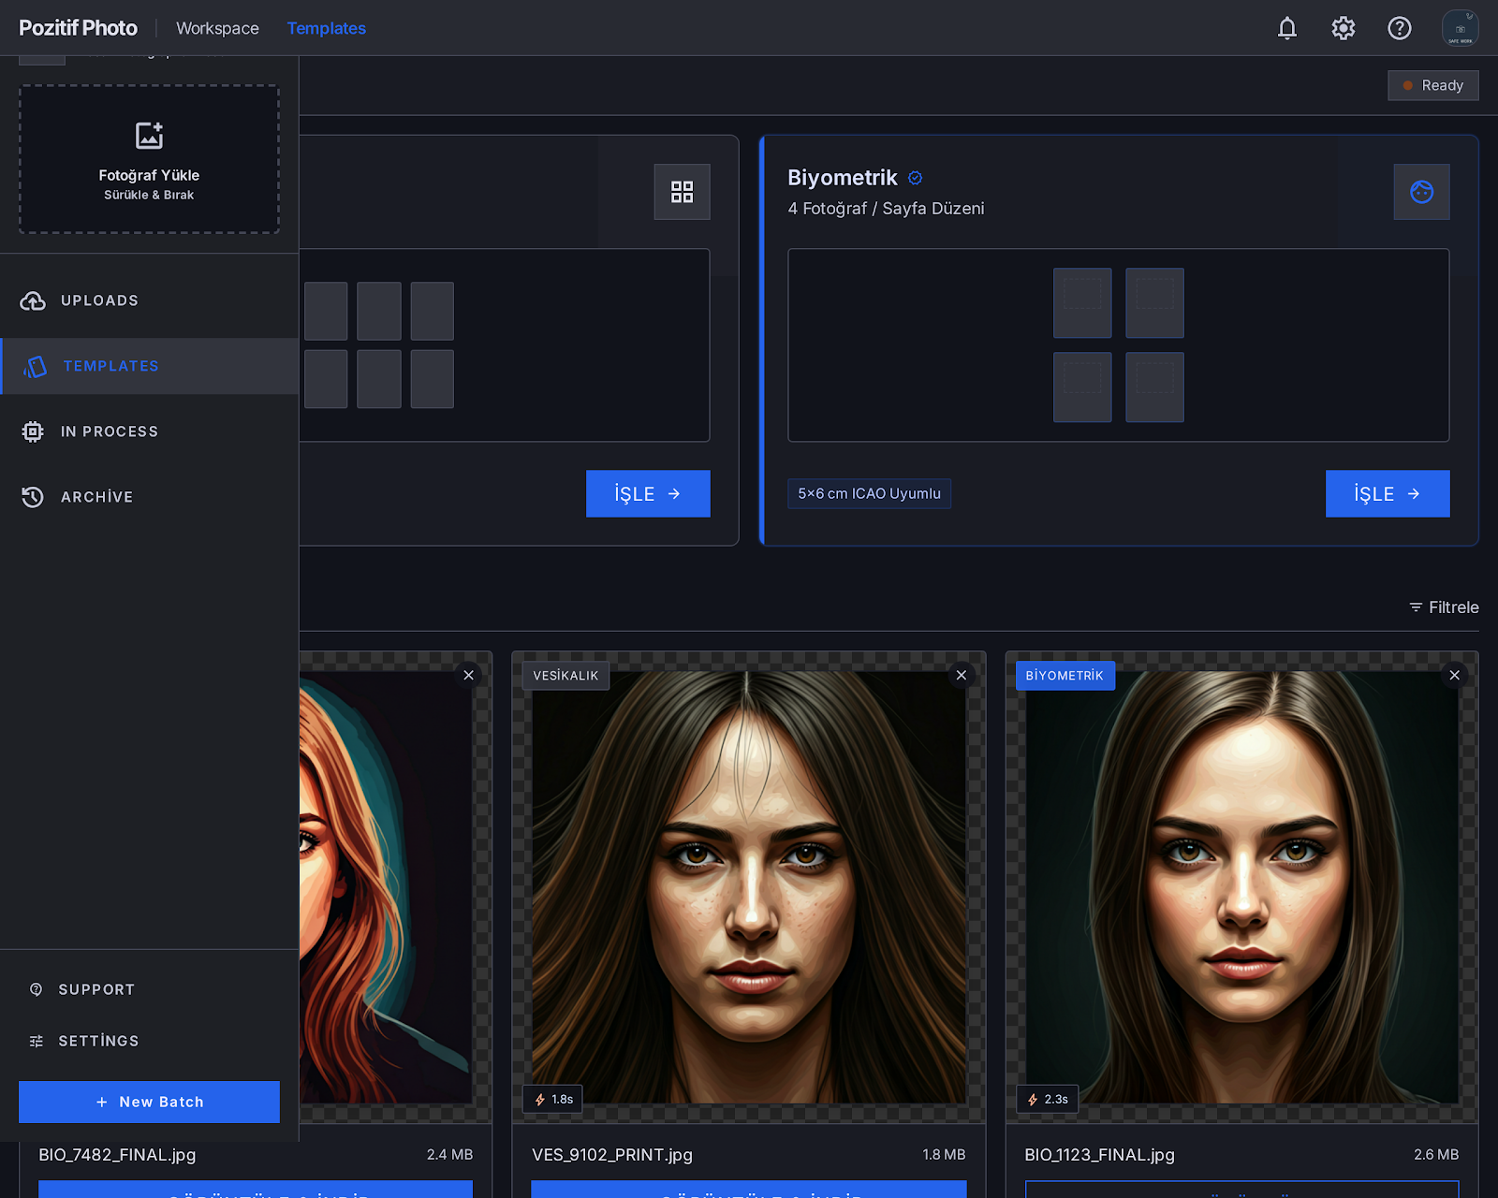Open the BIO_1123_FINAL.jpg portrait thumbnail

pyautogui.click(x=1242, y=887)
